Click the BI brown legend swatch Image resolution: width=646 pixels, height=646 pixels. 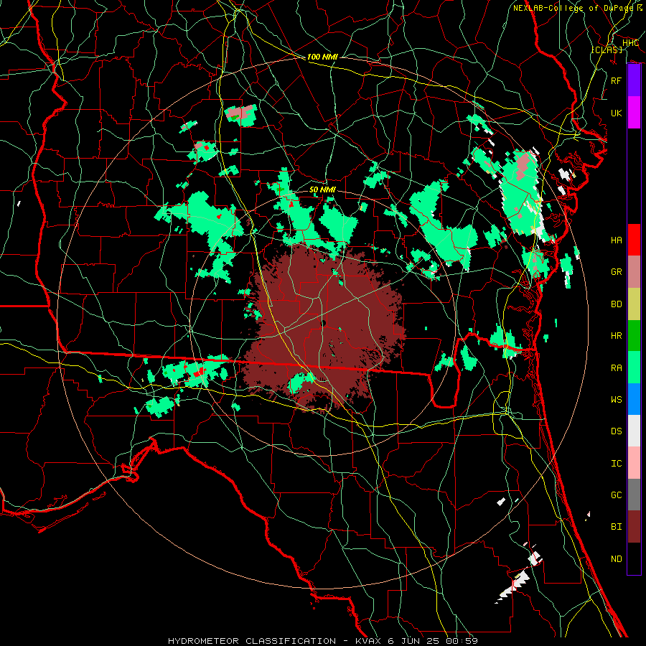634,527
